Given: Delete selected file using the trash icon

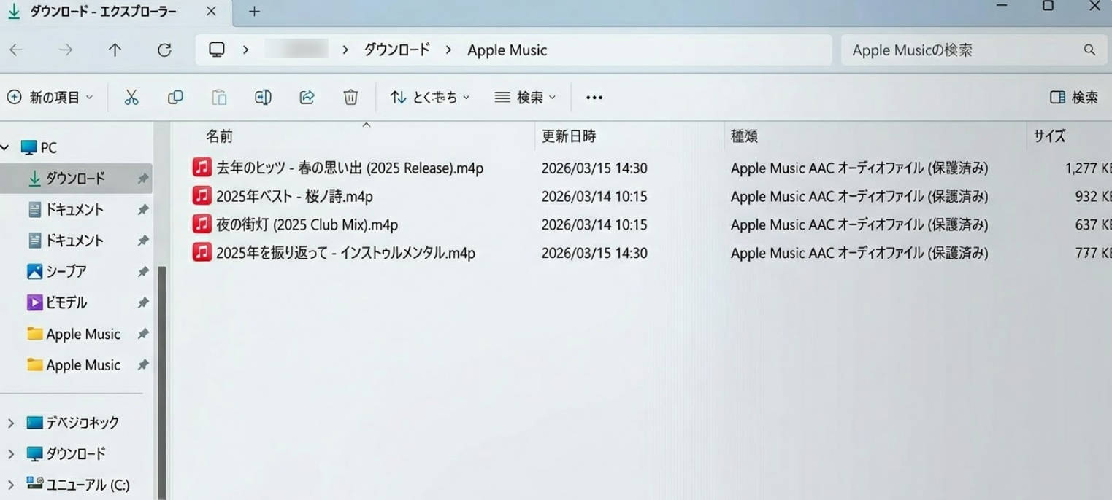Looking at the screenshot, I should pyautogui.click(x=350, y=97).
